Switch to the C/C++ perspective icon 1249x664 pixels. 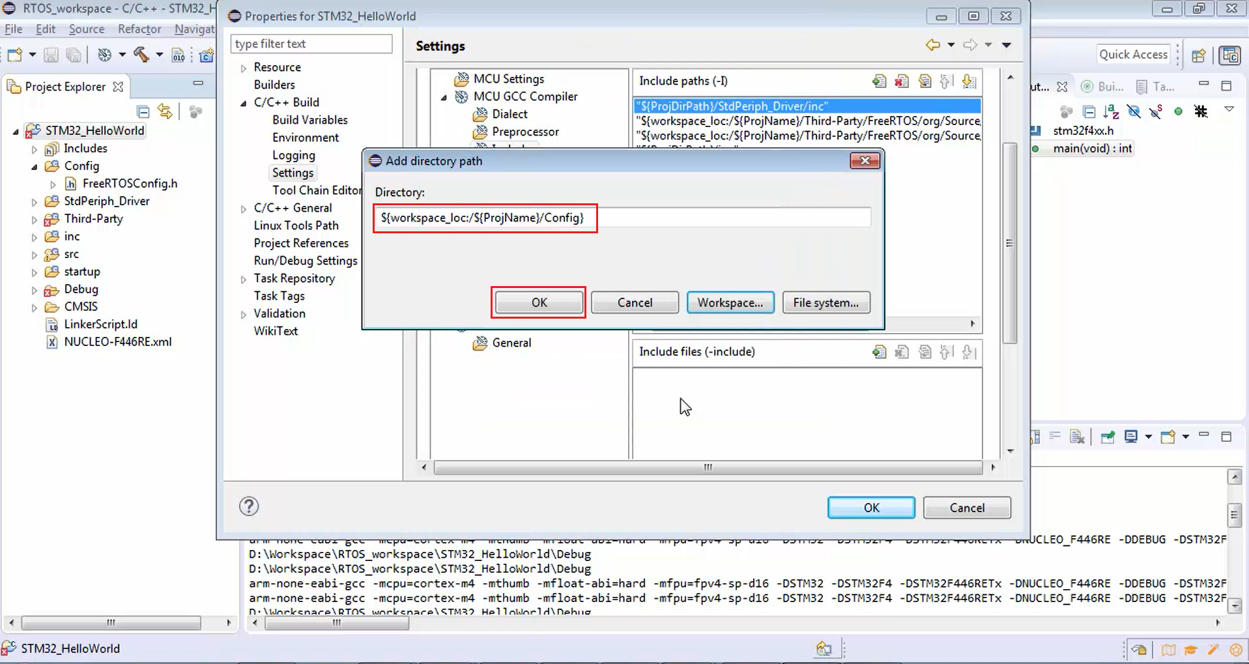(x=1230, y=55)
